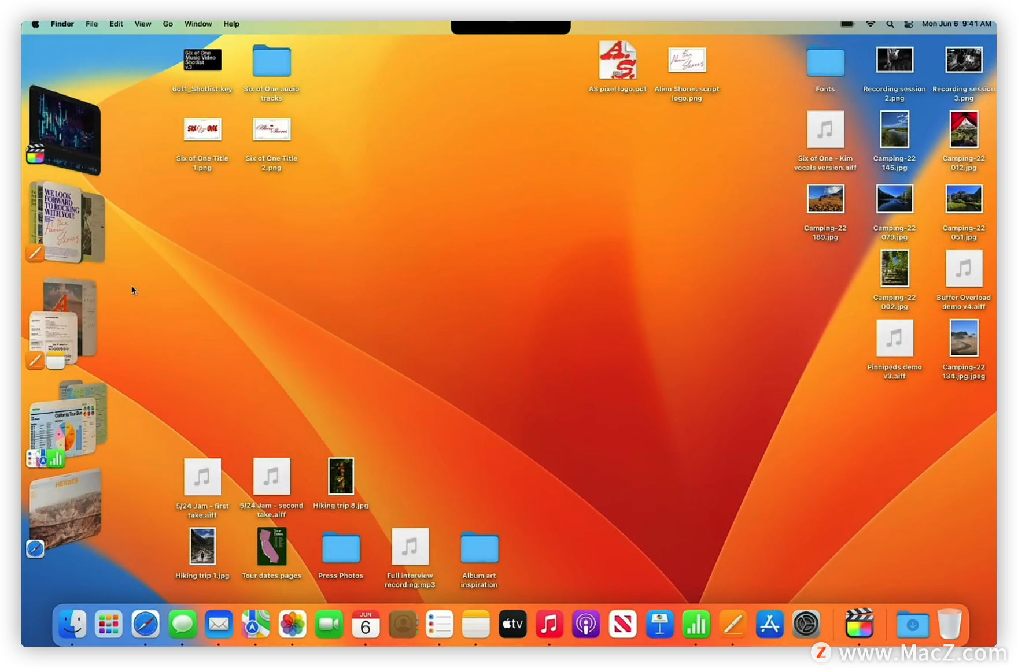Image resolution: width=1018 pixels, height=668 pixels.
Task: Open Launchpad in the Dock
Action: pyautogui.click(x=109, y=624)
